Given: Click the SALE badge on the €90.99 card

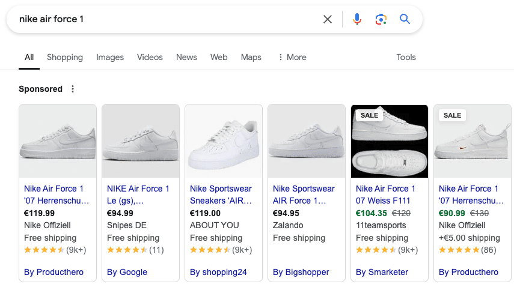Looking at the screenshot, I should point(452,115).
